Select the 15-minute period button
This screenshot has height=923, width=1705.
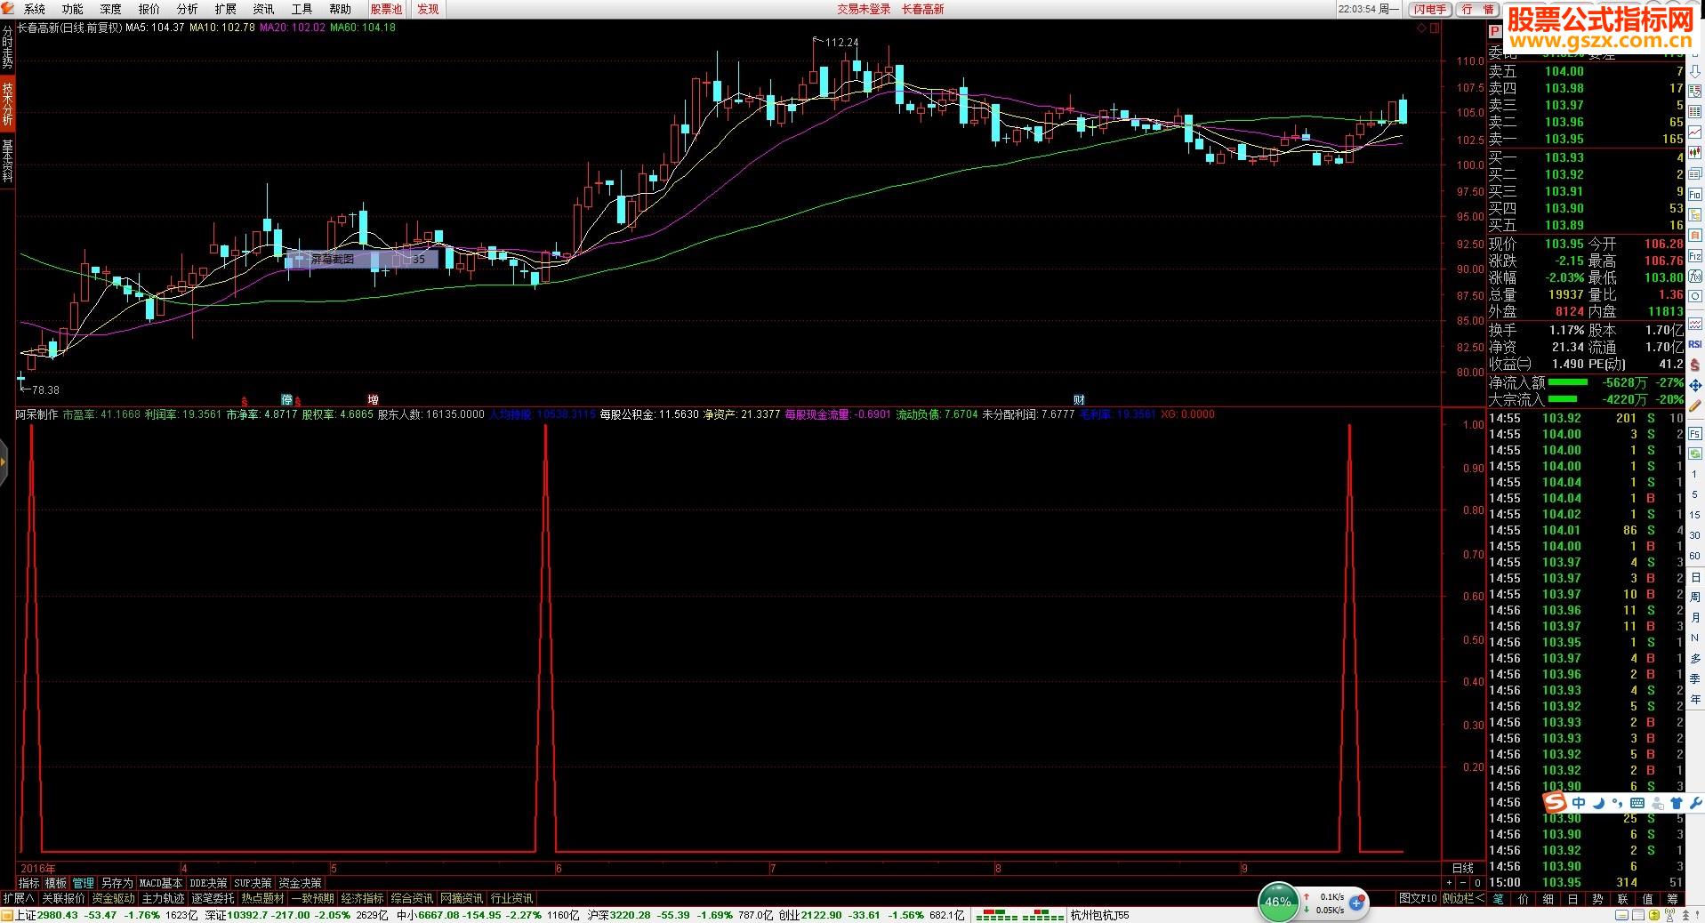(x=1695, y=514)
